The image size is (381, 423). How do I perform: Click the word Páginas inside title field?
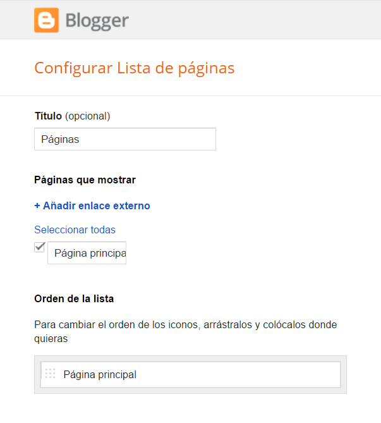[60, 139]
